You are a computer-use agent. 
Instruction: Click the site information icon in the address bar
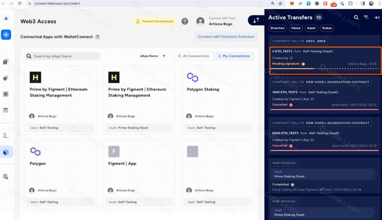click(x=29, y=3)
